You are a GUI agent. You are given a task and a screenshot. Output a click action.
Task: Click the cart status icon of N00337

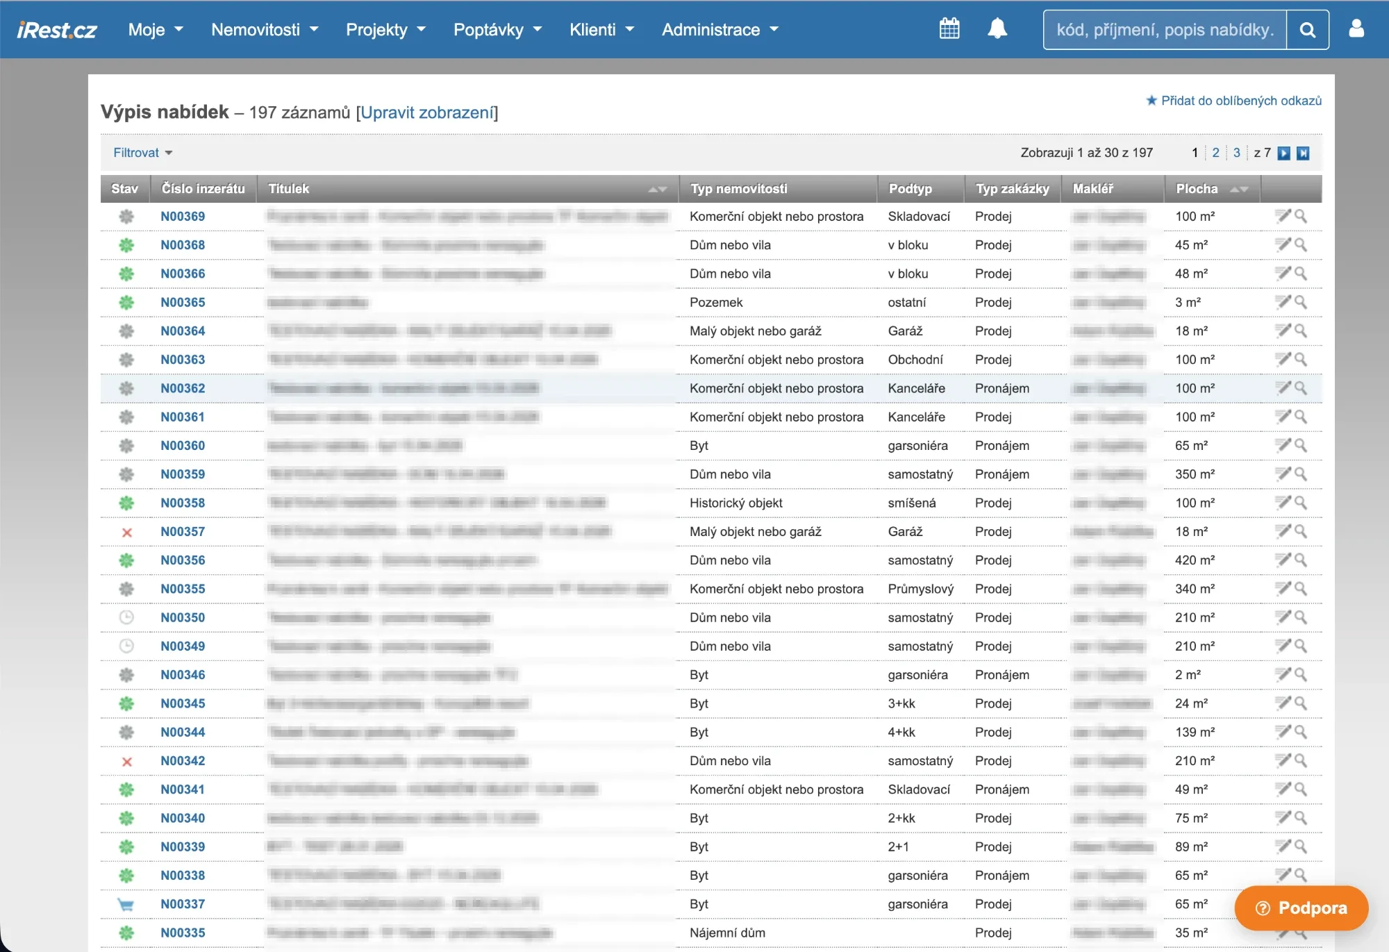pos(126,905)
